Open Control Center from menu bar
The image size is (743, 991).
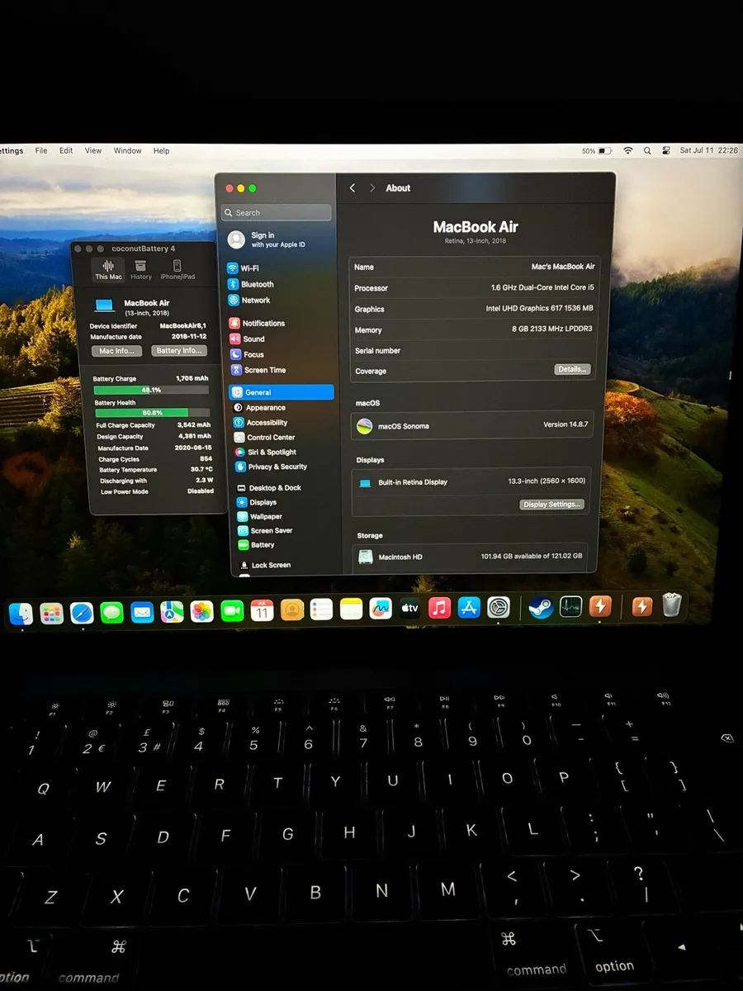[x=665, y=151]
